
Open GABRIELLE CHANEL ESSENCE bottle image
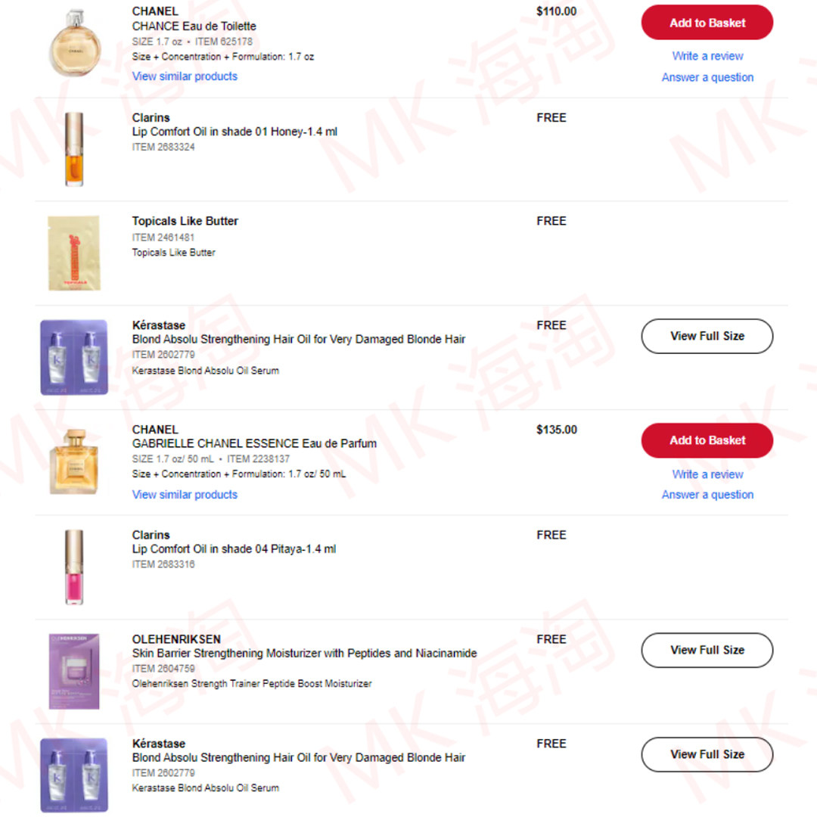tap(74, 461)
